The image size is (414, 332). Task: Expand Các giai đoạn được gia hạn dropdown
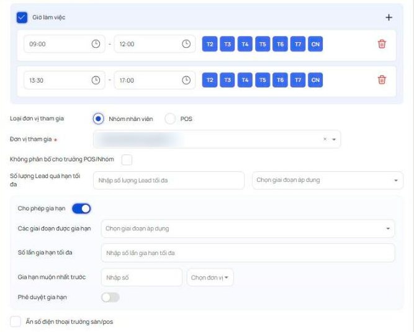[x=248, y=228]
